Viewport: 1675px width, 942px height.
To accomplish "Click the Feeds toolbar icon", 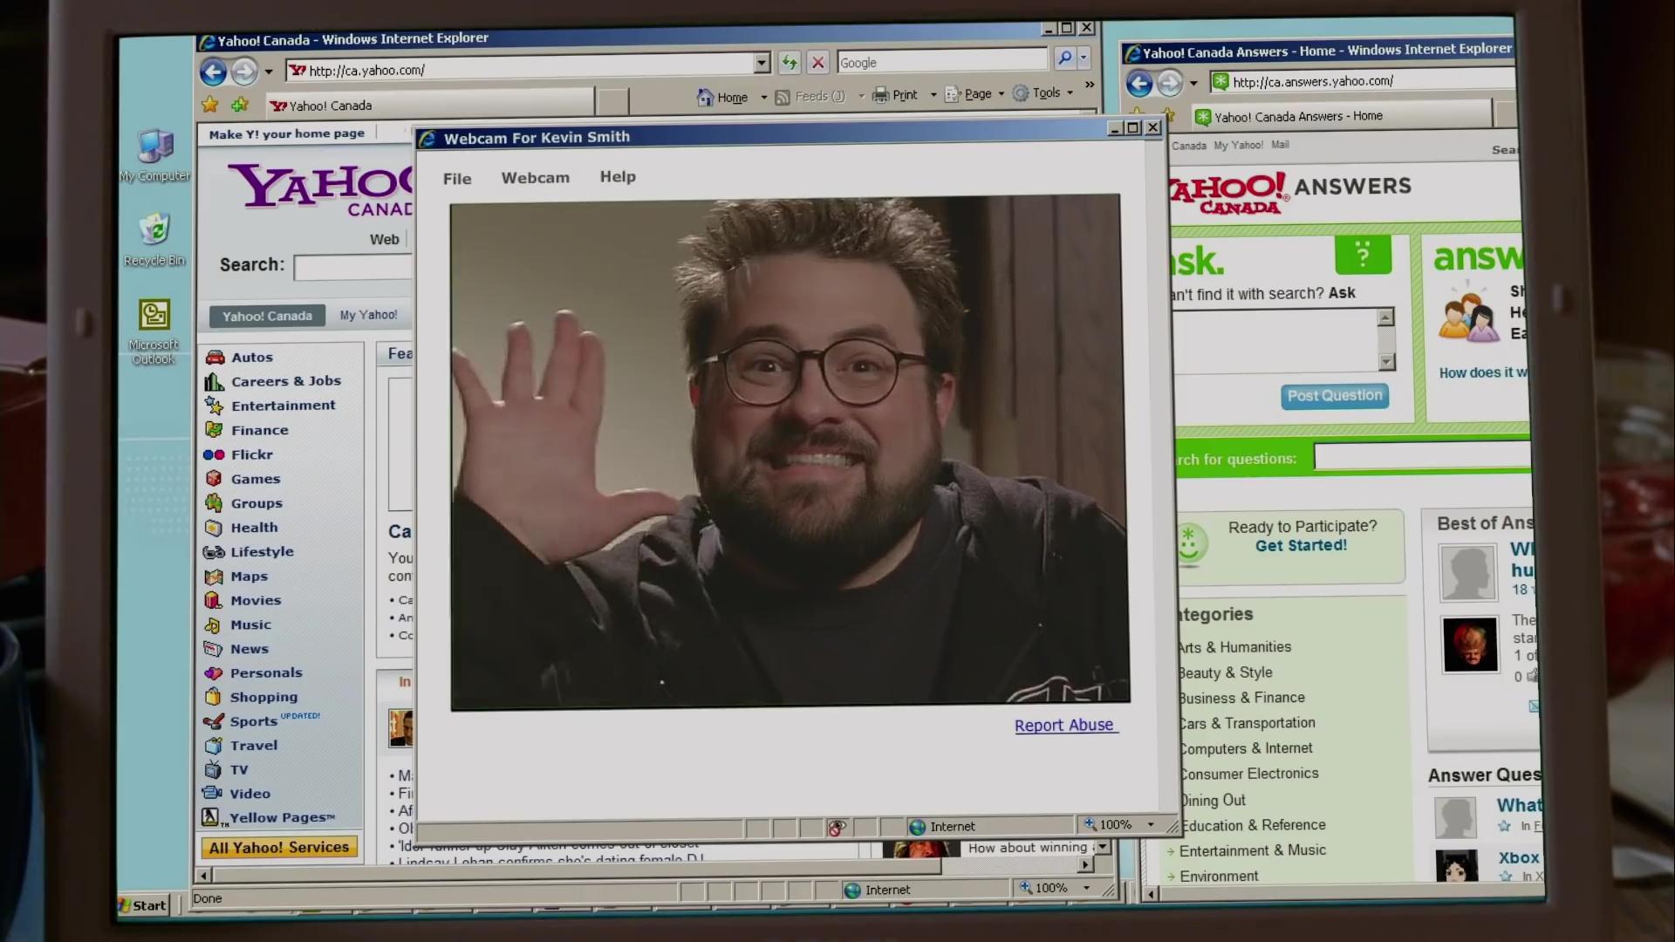I will pos(783,97).
